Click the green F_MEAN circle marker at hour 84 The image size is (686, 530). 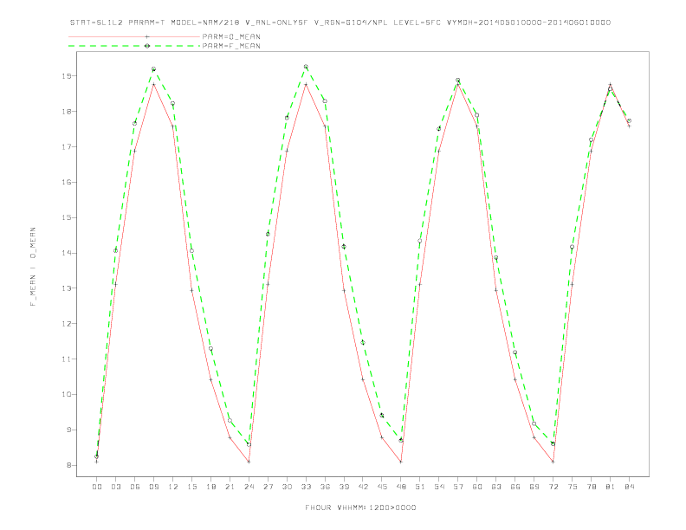(x=629, y=120)
